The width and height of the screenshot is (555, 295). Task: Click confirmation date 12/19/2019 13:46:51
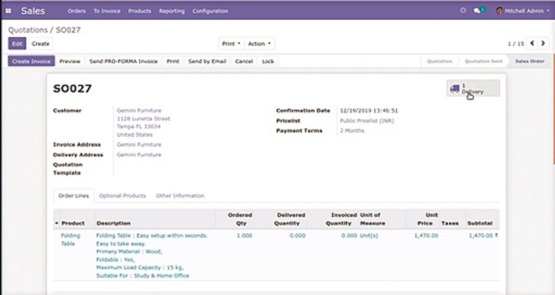tap(369, 111)
